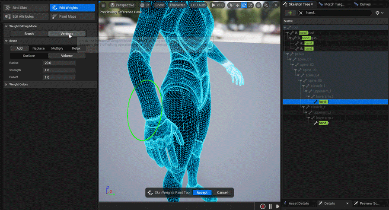389x210 pixels.
Task: Adjust the brush Radius value field
Action: (59, 63)
